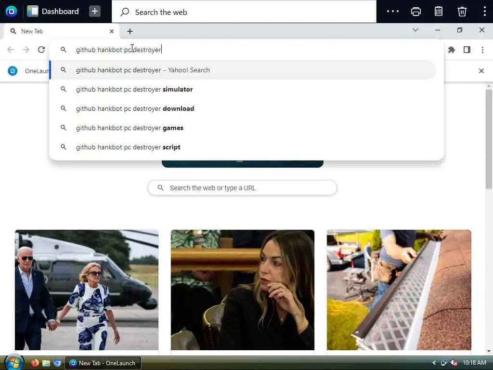The image size is (493, 370).
Task: Reload the current page
Action: click(x=41, y=50)
